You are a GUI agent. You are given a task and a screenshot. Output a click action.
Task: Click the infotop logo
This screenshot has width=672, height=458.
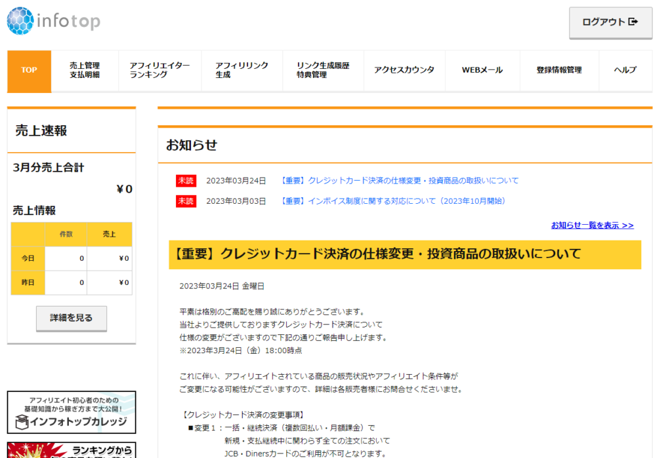52,21
